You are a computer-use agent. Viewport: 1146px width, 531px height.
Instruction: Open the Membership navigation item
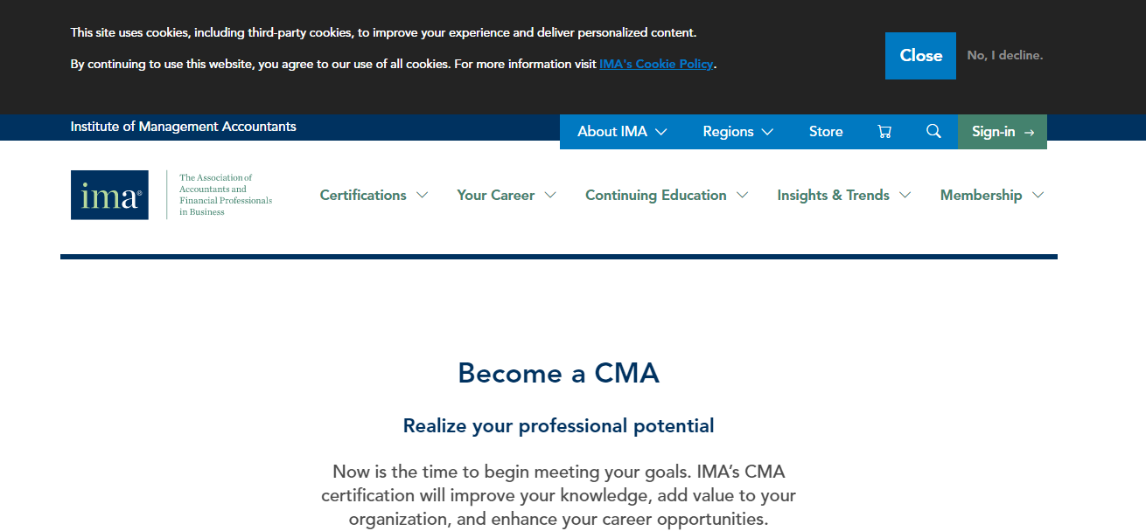click(x=981, y=195)
